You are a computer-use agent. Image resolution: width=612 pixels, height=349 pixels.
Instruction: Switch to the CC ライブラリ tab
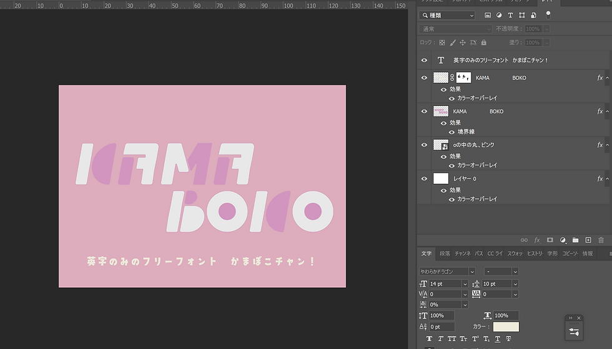coord(495,254)
